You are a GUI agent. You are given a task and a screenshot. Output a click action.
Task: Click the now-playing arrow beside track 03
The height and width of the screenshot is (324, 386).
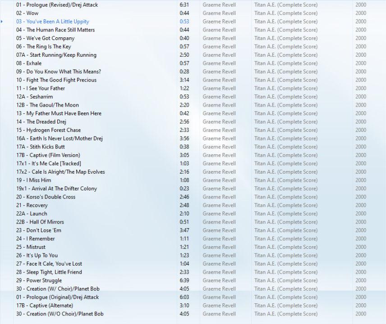[x=2, y=22]
